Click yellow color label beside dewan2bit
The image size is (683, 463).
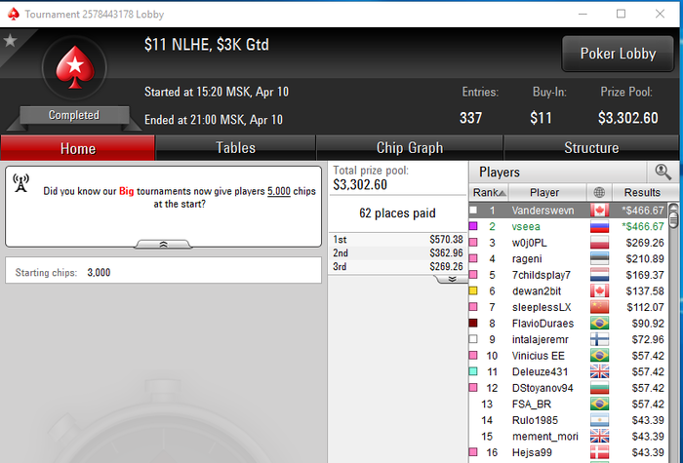473,290
